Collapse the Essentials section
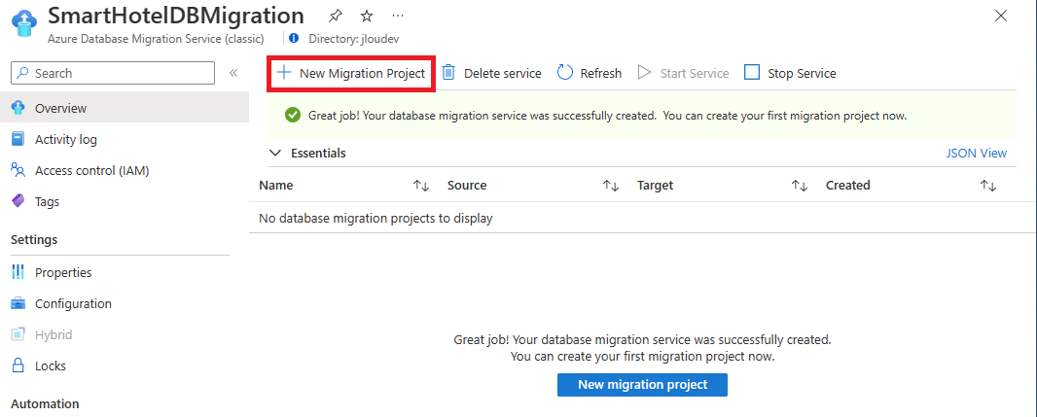Image resolution: width=1037 pixels, height=417 pixels. [x=275, y=154]
